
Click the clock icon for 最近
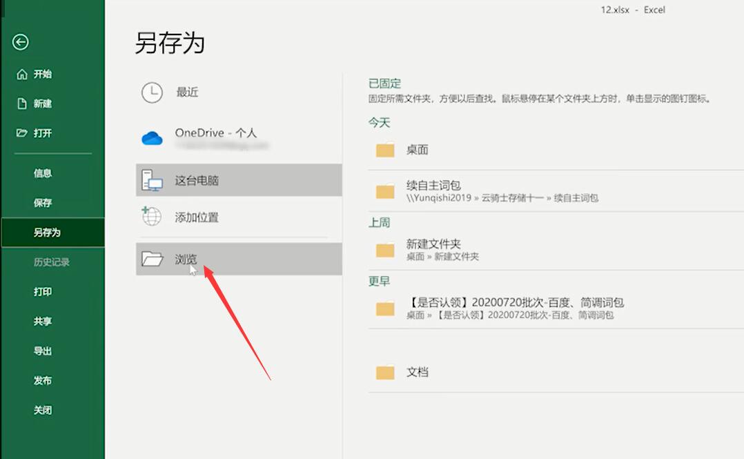(x=152, y=92)
